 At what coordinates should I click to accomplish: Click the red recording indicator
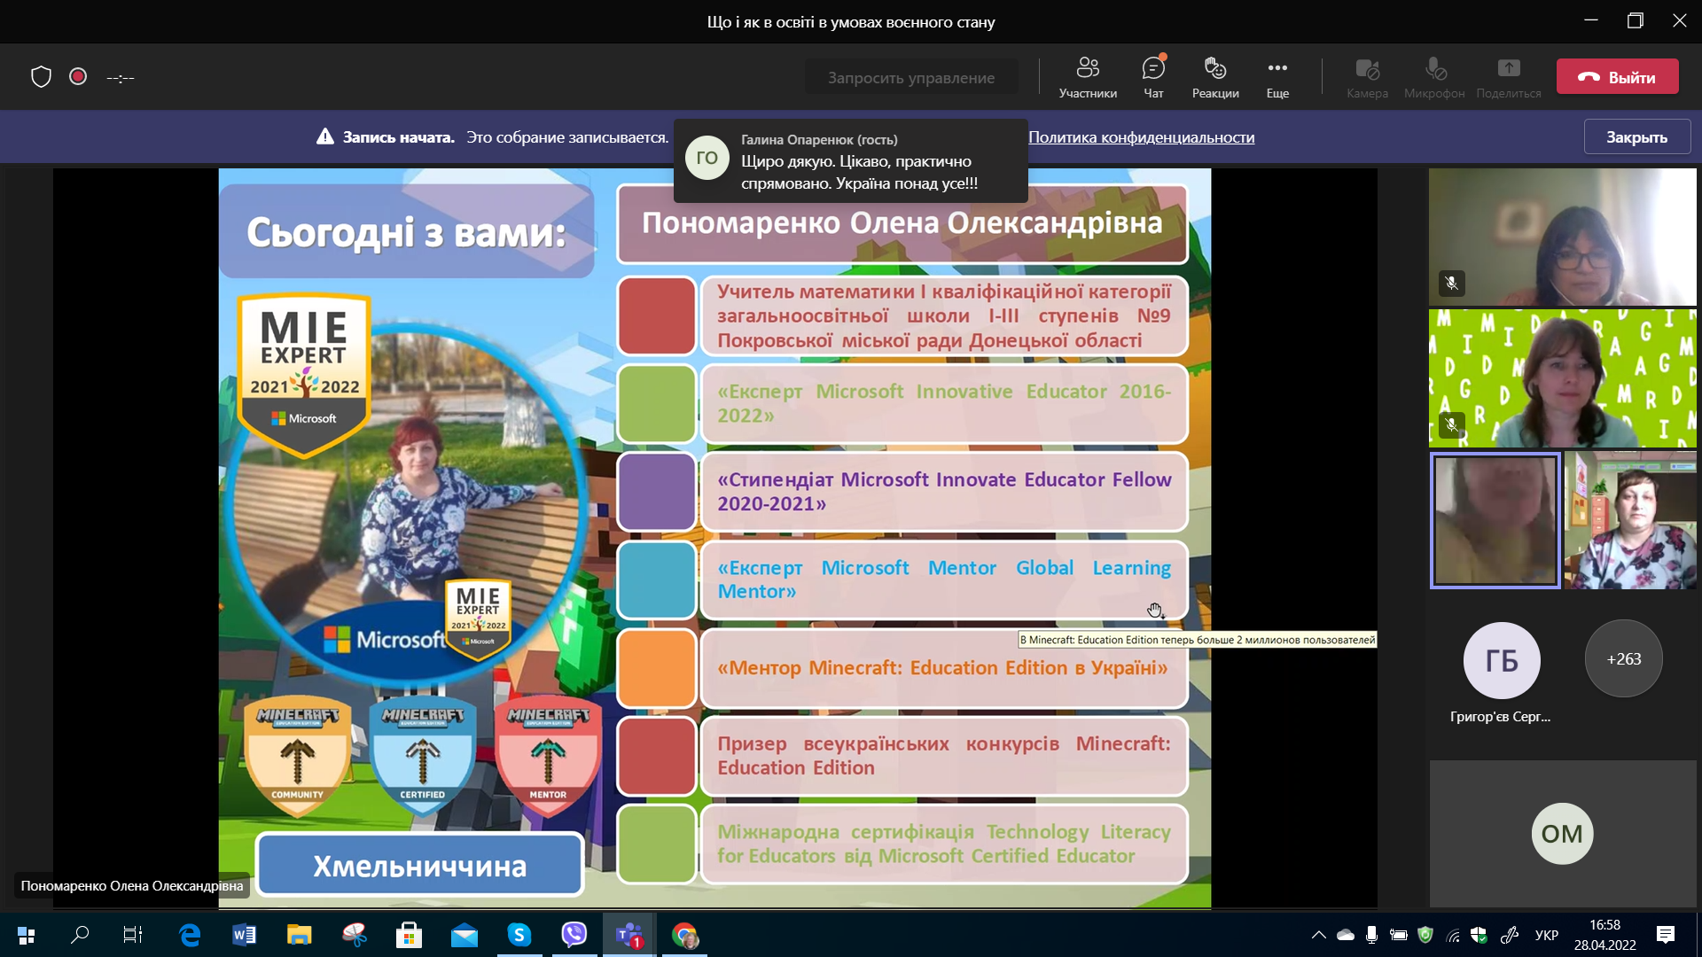pyautogui.click(x=78, y=77)
